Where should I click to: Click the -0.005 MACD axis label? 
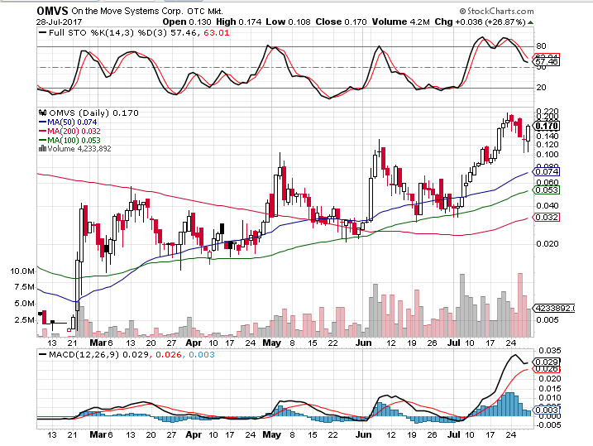548,425
